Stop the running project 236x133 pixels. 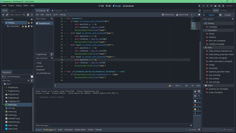pyautogui.click(x=207, y=6)
